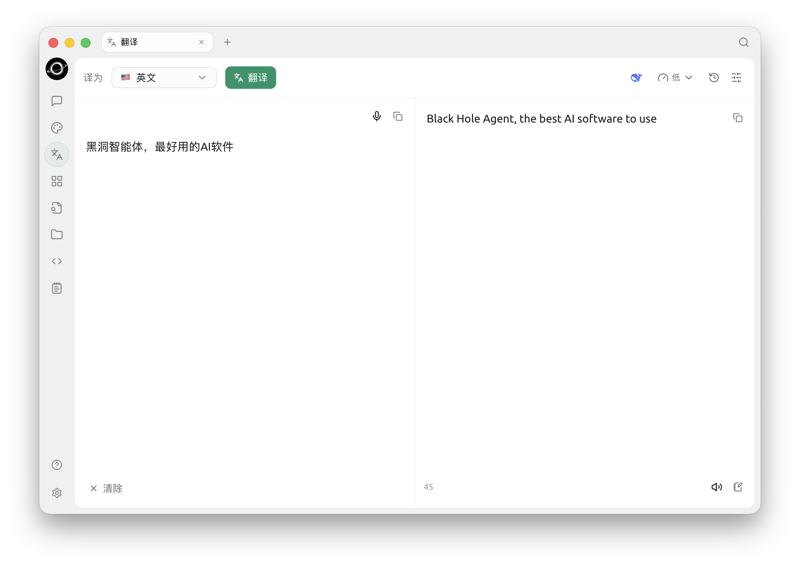Open the help question mark icon
The height and width of the screenshot is (566, 800).
point(57,465)
